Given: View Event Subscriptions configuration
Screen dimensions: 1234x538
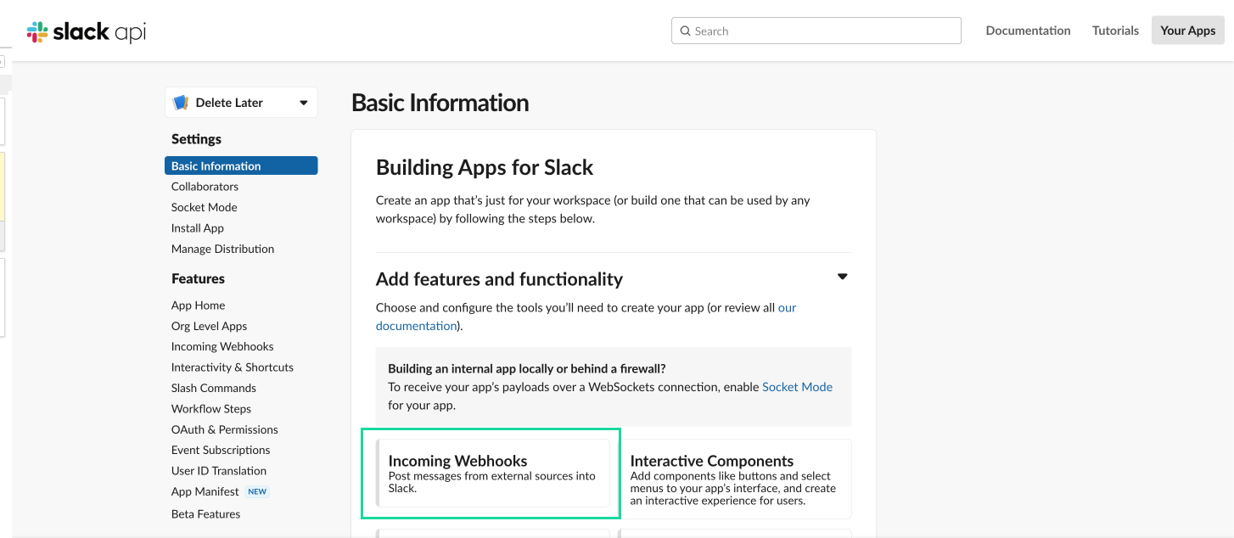Looking at the screenshot, I should [x=220, y=450].
